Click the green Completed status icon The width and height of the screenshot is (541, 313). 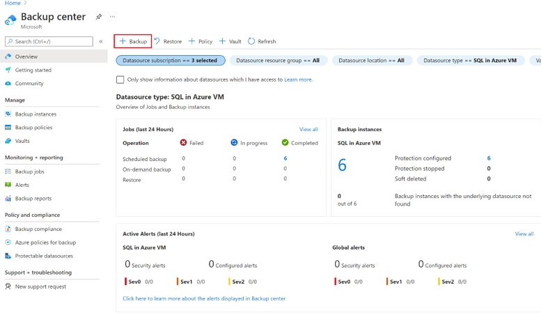tap(285, 143)
